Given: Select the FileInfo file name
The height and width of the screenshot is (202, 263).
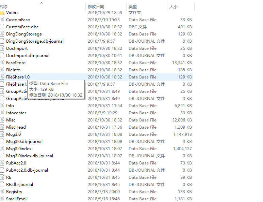Looking at the screenshot, I should click(13, 70).
